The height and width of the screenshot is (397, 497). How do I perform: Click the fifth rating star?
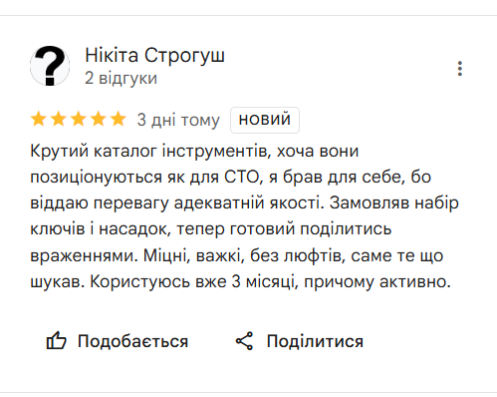119,120
